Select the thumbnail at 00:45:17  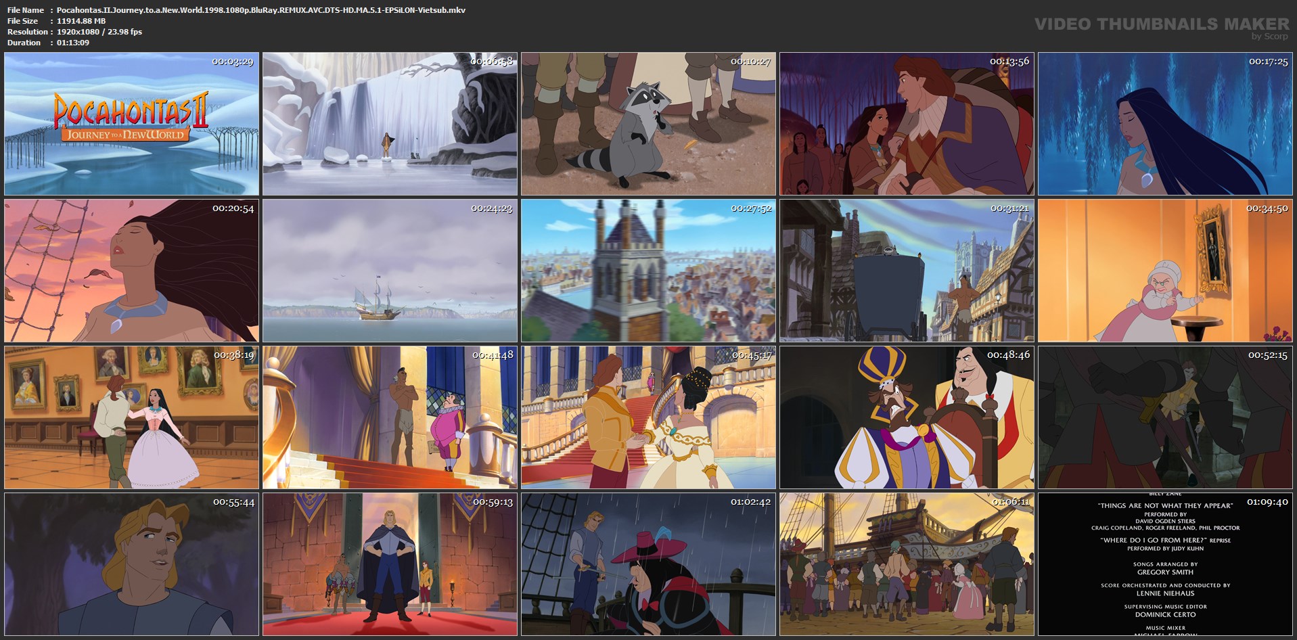click(649, 417)
